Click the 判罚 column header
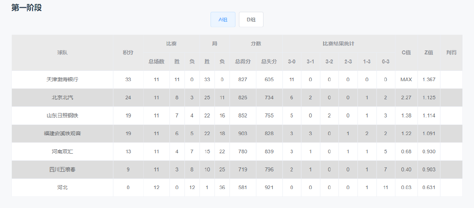The height and width of the screenshot is (208, 474). (x=451, y=53)
